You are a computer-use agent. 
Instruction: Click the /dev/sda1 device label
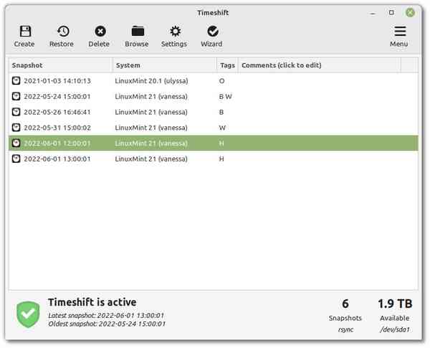pyautogui.click(x=395, y=329)
